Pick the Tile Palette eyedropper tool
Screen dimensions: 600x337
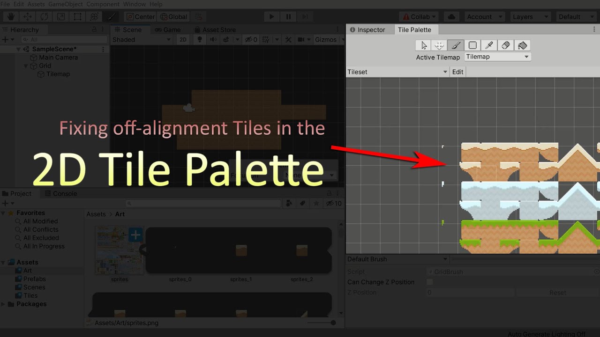[x=489, y=45]
